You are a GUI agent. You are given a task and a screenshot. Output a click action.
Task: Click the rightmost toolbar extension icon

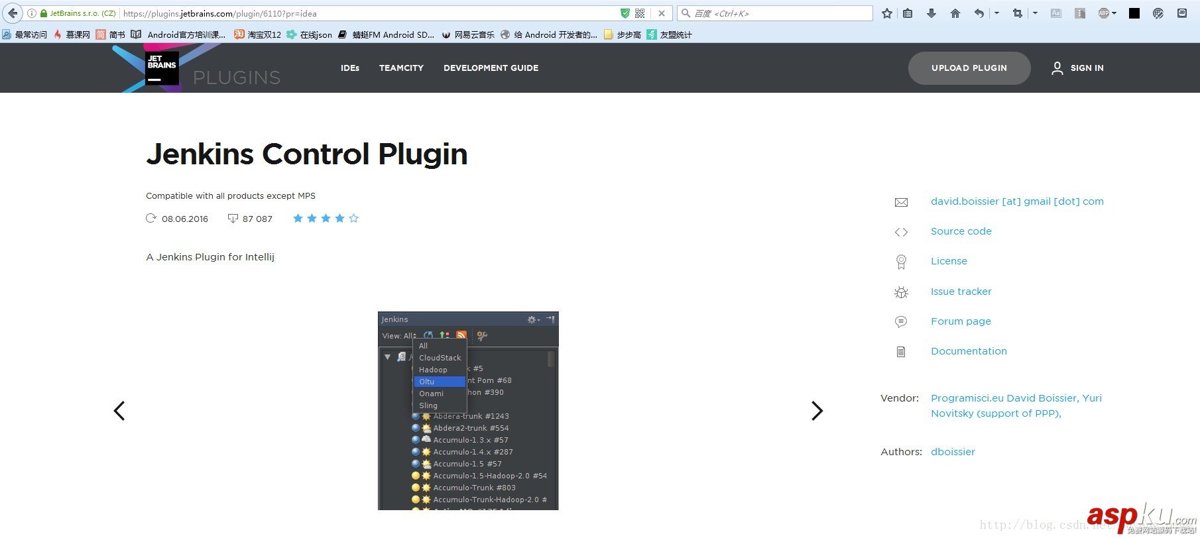[1182, 13]
